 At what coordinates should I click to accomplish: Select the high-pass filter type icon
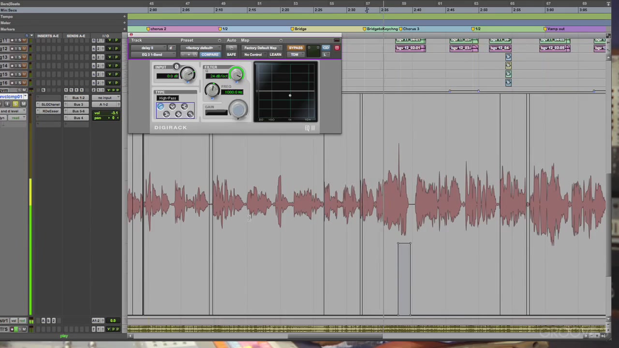[x=161, y=106]
